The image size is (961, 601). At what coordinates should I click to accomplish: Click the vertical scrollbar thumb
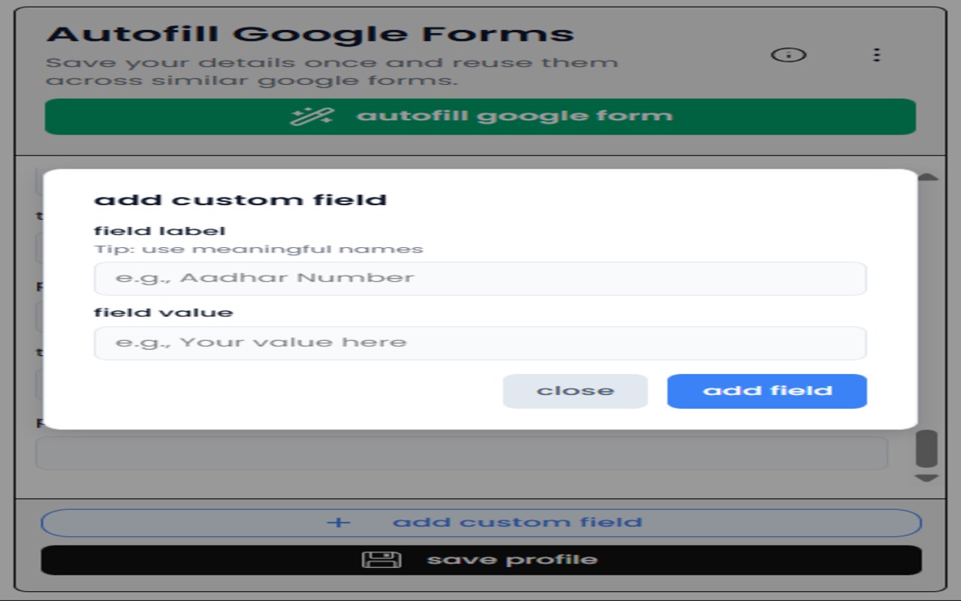coord(927,448)
